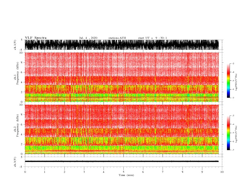Click the ch.2 spectrogram colorbar
Viewport: 250px width, 193px height.
[x=229, y=133]
